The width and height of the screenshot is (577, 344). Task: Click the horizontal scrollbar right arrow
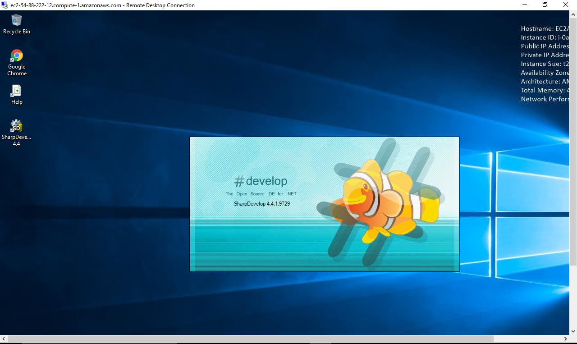[566, 339]
